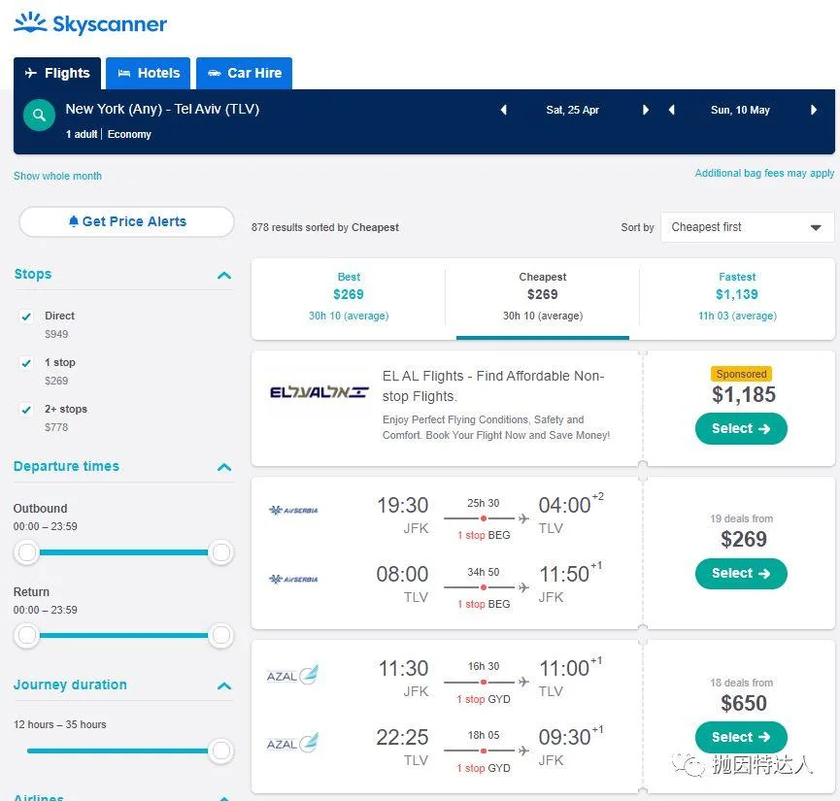Switch to the Car Hire tab
840x801 pixels.
(x=245, y=74)
